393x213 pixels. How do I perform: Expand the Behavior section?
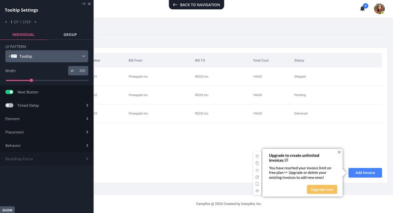point(47,145)
